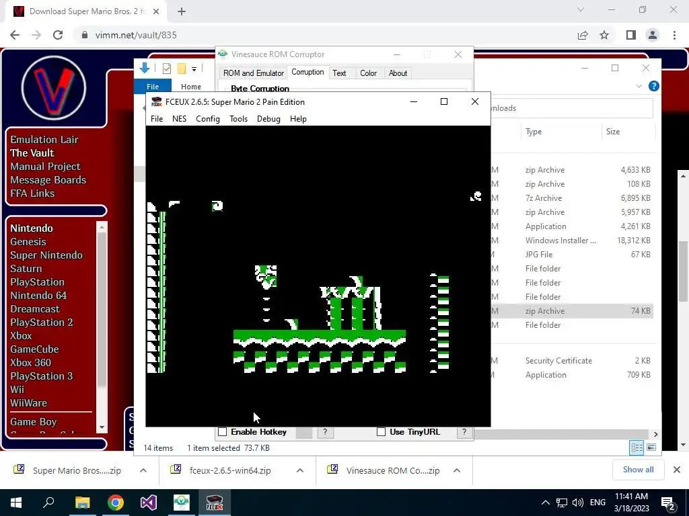Open the Message Boards link
This screenshot has height=516, width=689.
coord(48,180)
